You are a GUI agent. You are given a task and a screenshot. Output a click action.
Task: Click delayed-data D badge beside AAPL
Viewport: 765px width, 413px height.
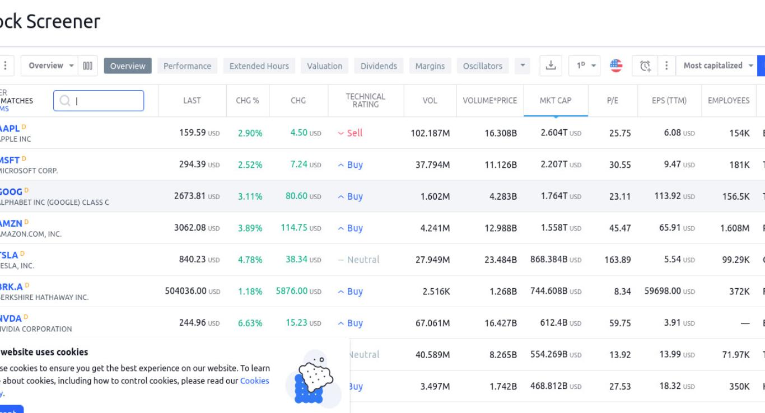[x=24, y=127]
